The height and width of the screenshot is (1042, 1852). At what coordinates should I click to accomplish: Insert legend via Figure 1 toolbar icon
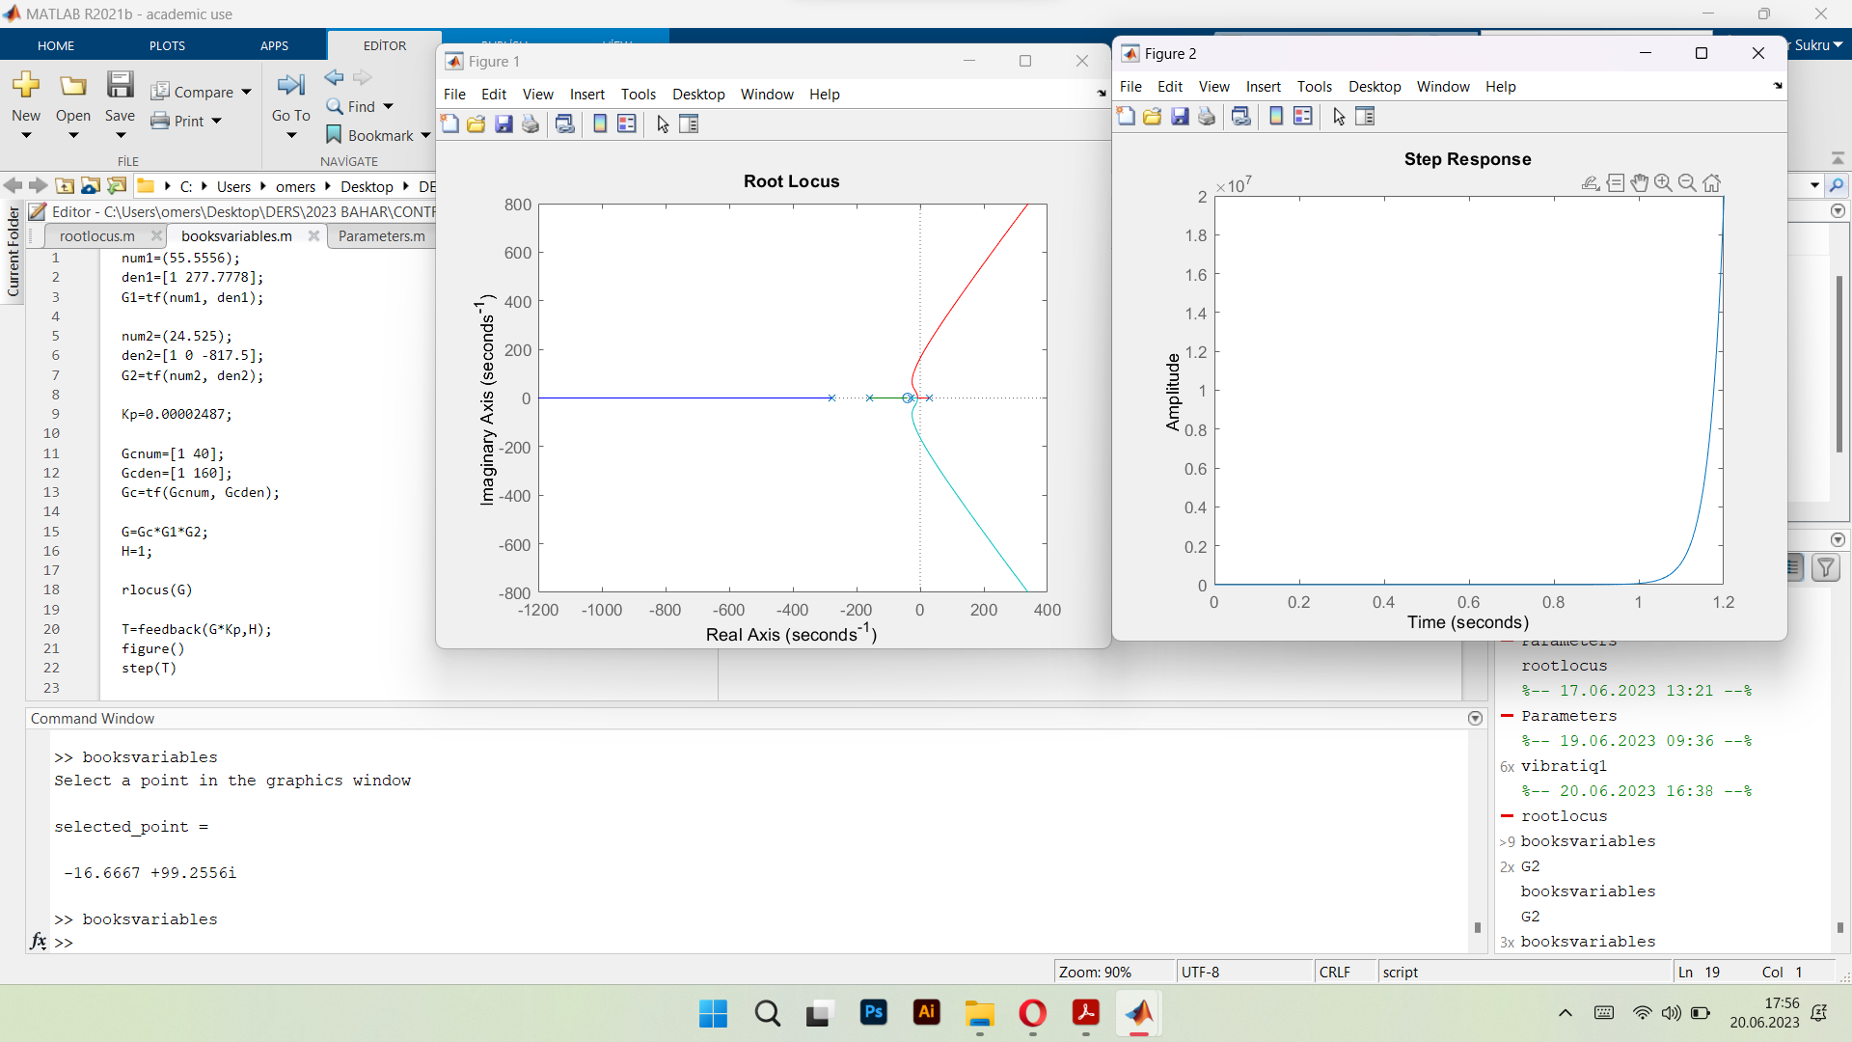[627, 123]
